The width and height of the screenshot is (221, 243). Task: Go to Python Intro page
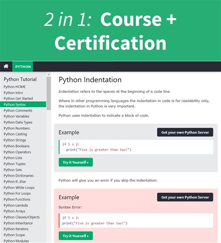(x=13, y=93)
